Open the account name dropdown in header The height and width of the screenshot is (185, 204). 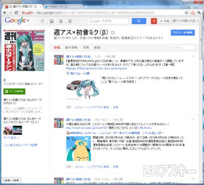(185, 21)
